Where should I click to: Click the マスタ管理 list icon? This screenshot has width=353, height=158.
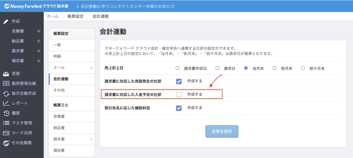point(6,123)
